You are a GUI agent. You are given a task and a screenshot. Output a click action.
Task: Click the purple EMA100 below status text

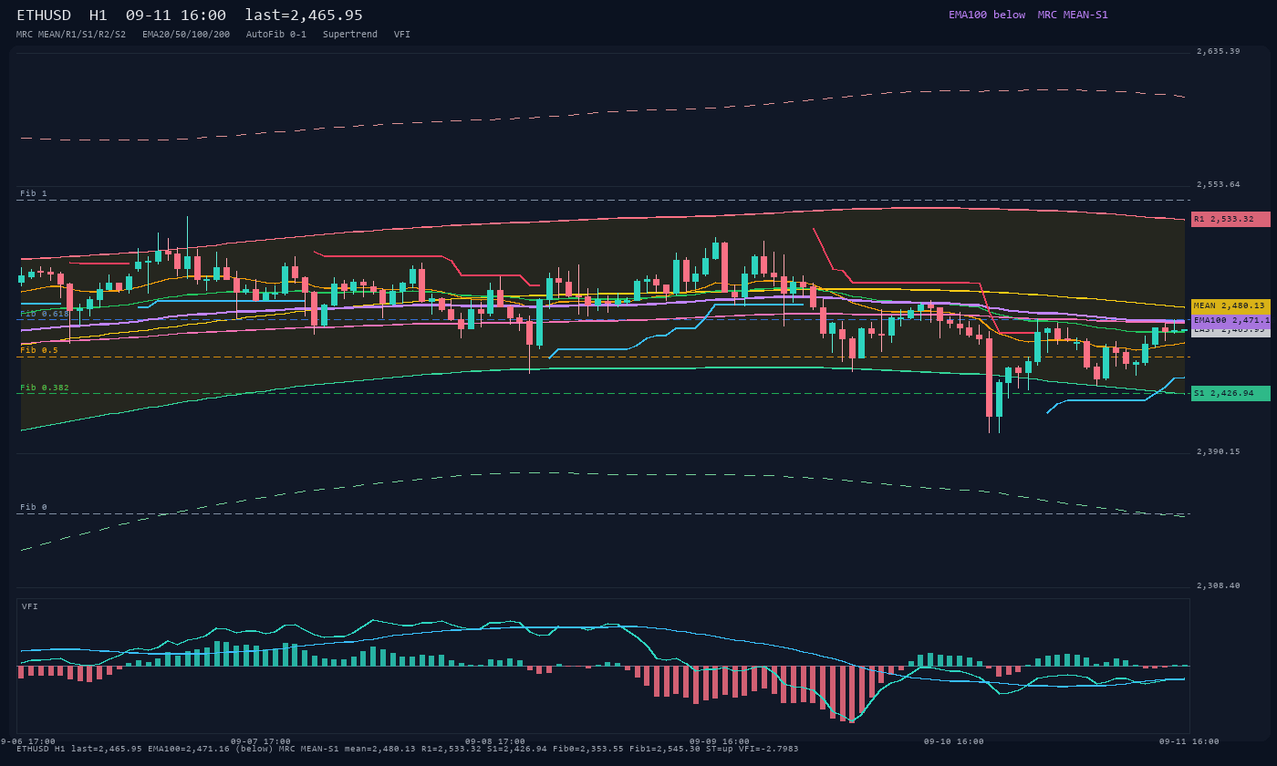pos(987,15)
